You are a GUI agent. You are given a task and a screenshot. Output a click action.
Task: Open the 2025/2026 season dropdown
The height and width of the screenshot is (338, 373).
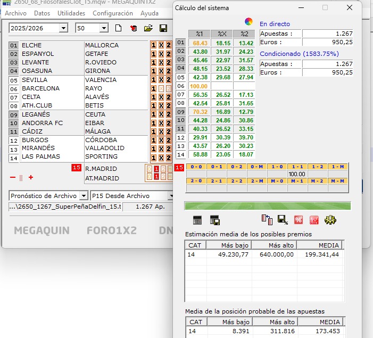pyautogui.click(x=63, y=28)
